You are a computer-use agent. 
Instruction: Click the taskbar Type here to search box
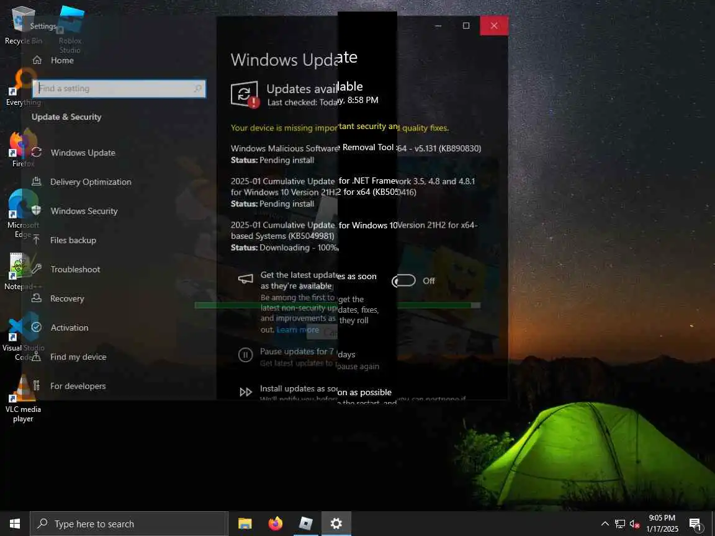click(129, 524)
